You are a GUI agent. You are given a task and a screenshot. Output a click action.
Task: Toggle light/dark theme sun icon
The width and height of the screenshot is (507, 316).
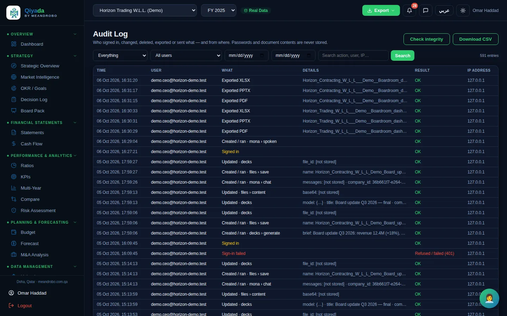click(463, 11)
